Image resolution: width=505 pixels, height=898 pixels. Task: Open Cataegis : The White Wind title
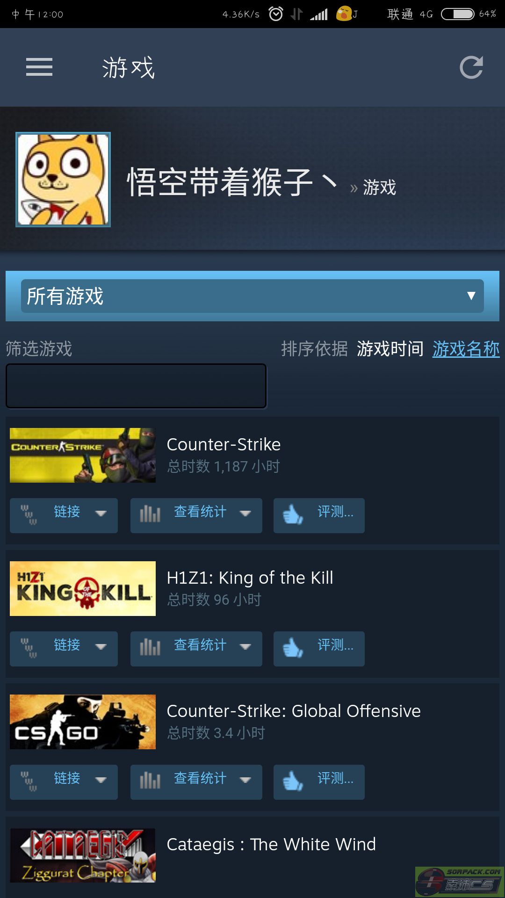coord(271,844)
